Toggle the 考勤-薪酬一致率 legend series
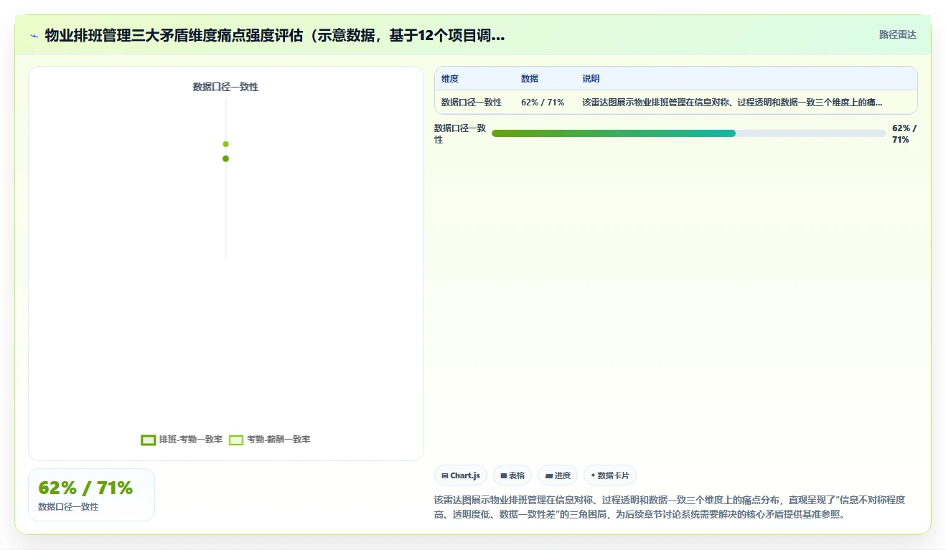The width and height of the screenshot is (946, 550). 270,440
